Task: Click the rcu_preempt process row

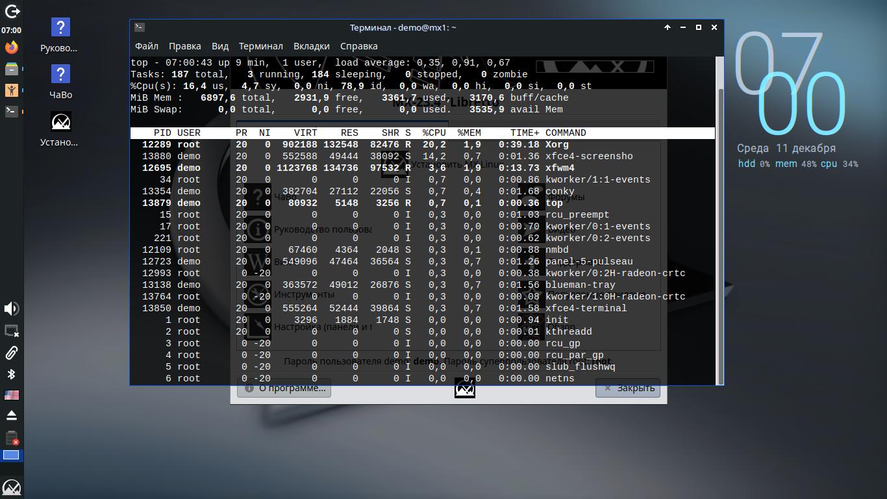Action: click(423, 214)
